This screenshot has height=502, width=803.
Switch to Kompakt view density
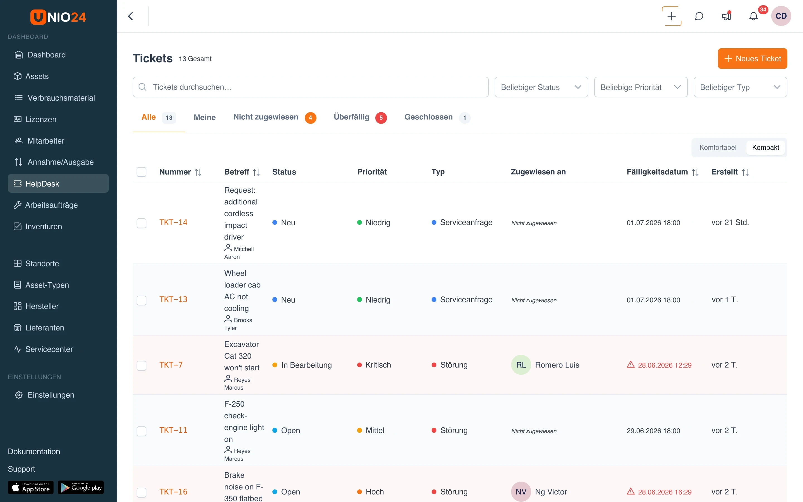(x=766, y=148)
